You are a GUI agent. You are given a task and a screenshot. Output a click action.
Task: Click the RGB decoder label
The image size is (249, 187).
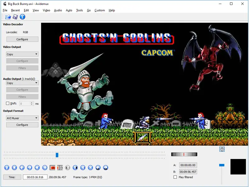pos(26,32)
